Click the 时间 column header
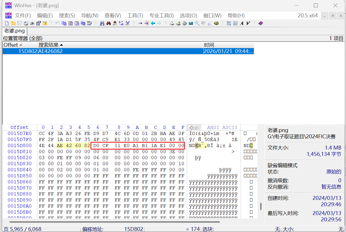 209,45
